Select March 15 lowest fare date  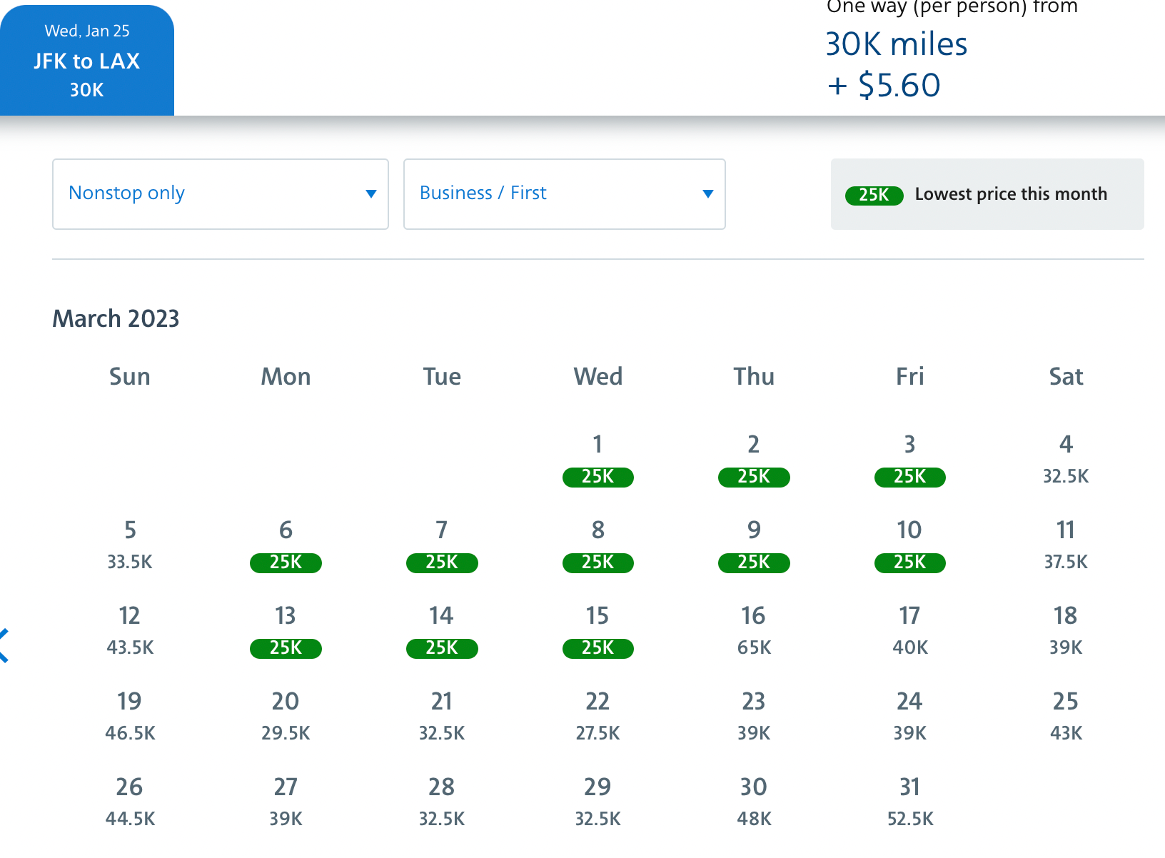(597, 632)
